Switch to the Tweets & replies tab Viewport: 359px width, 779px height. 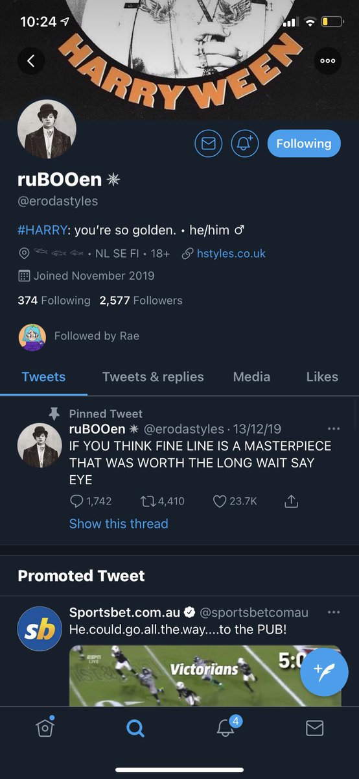[153, 377]
